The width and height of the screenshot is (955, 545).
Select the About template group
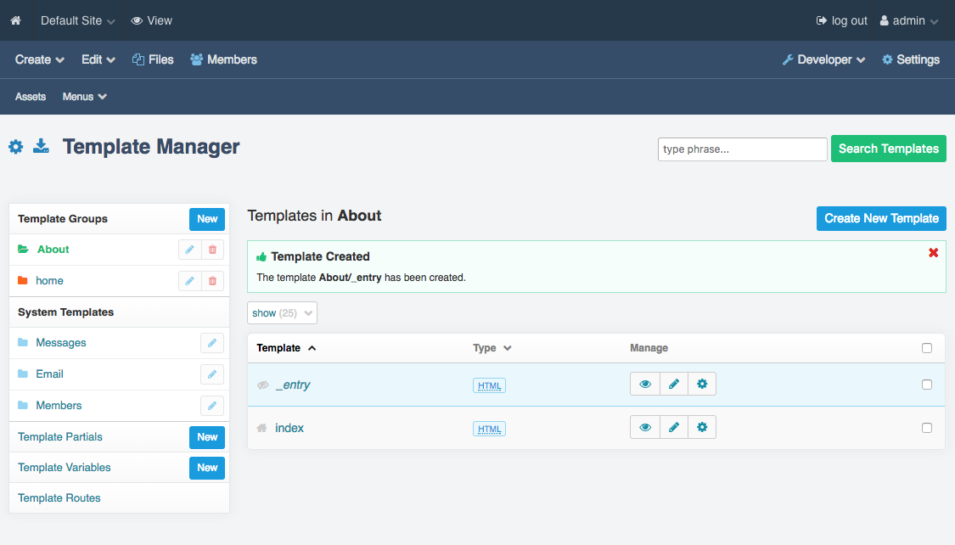[53, 249]
